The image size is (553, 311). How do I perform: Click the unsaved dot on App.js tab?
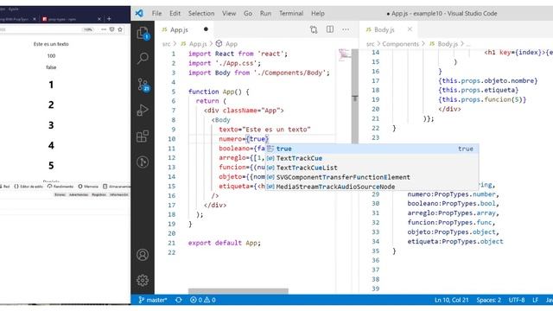(206, 29)
